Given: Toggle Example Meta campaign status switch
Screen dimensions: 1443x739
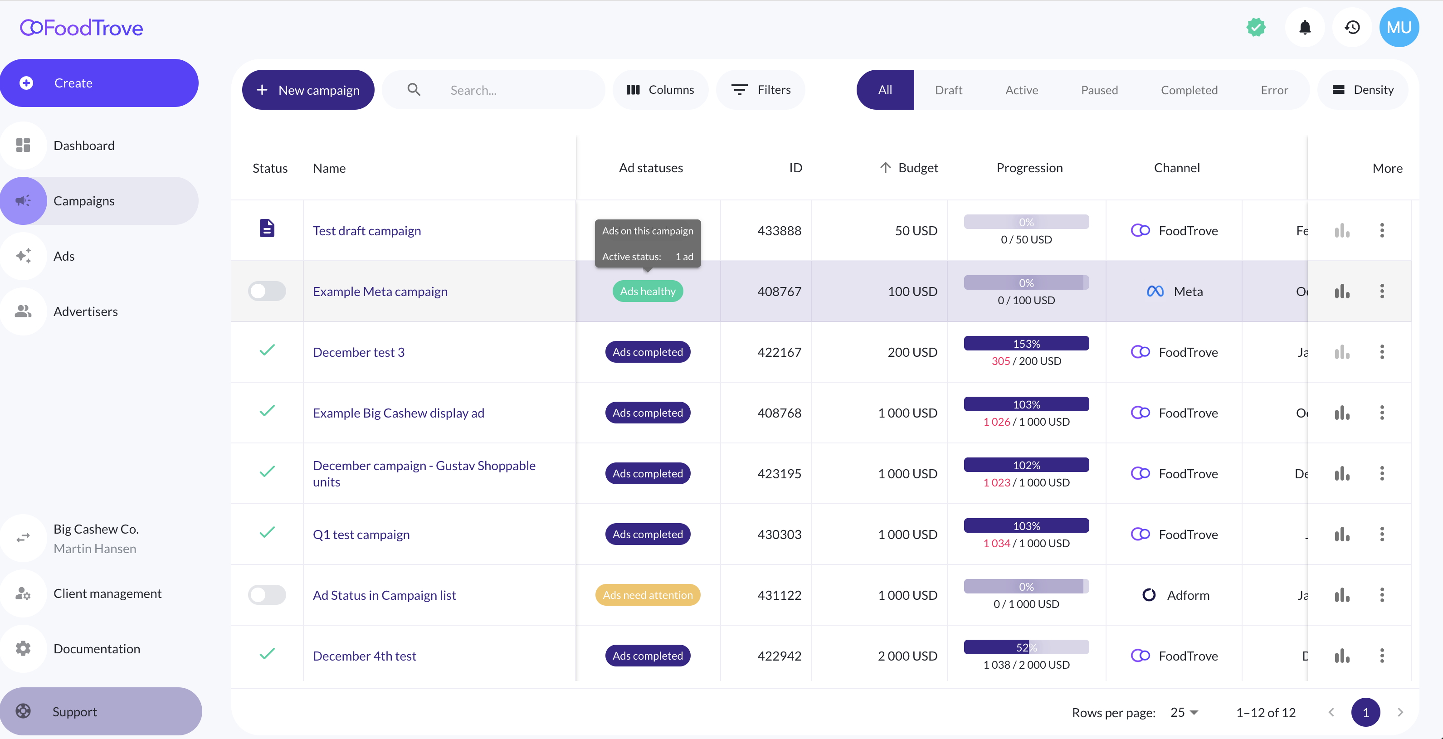Looking at the screenshot, I should click(267, 291).
